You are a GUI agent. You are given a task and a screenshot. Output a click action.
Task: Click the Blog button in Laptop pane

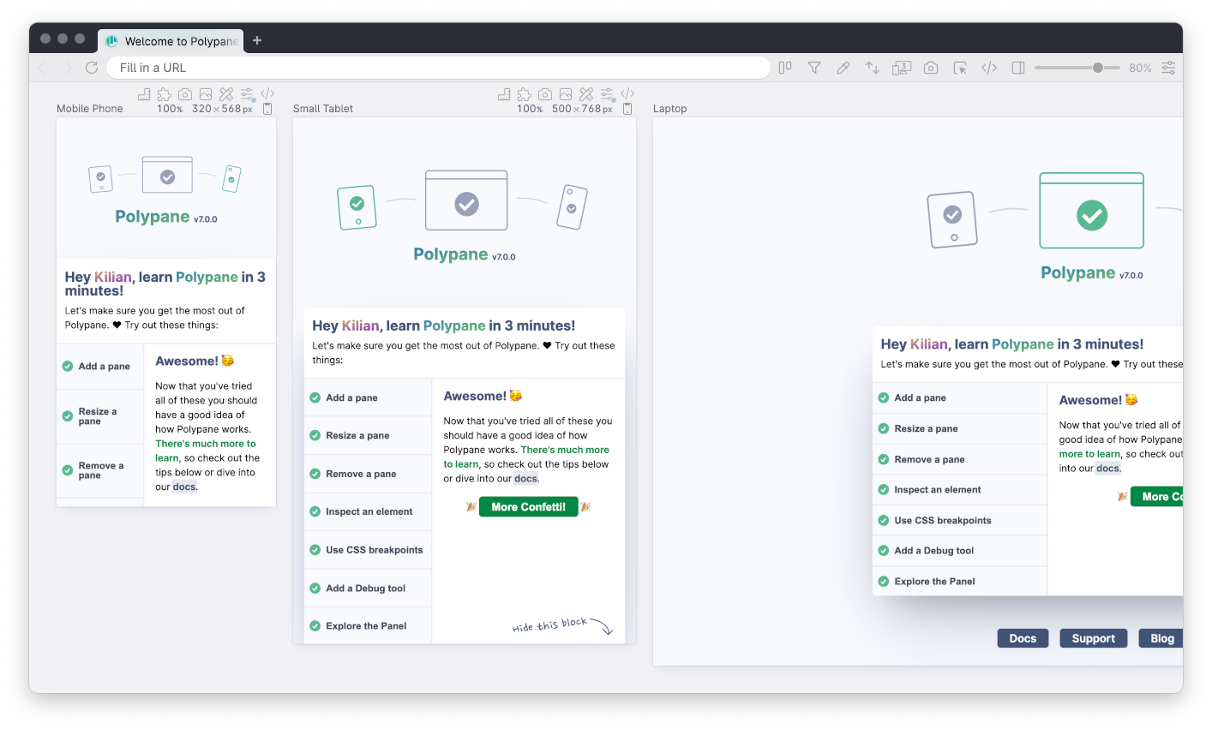click(x=1161, y=638)
